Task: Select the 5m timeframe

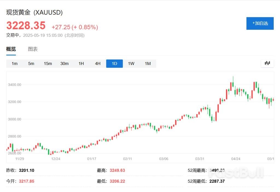Action: point(31,63)
